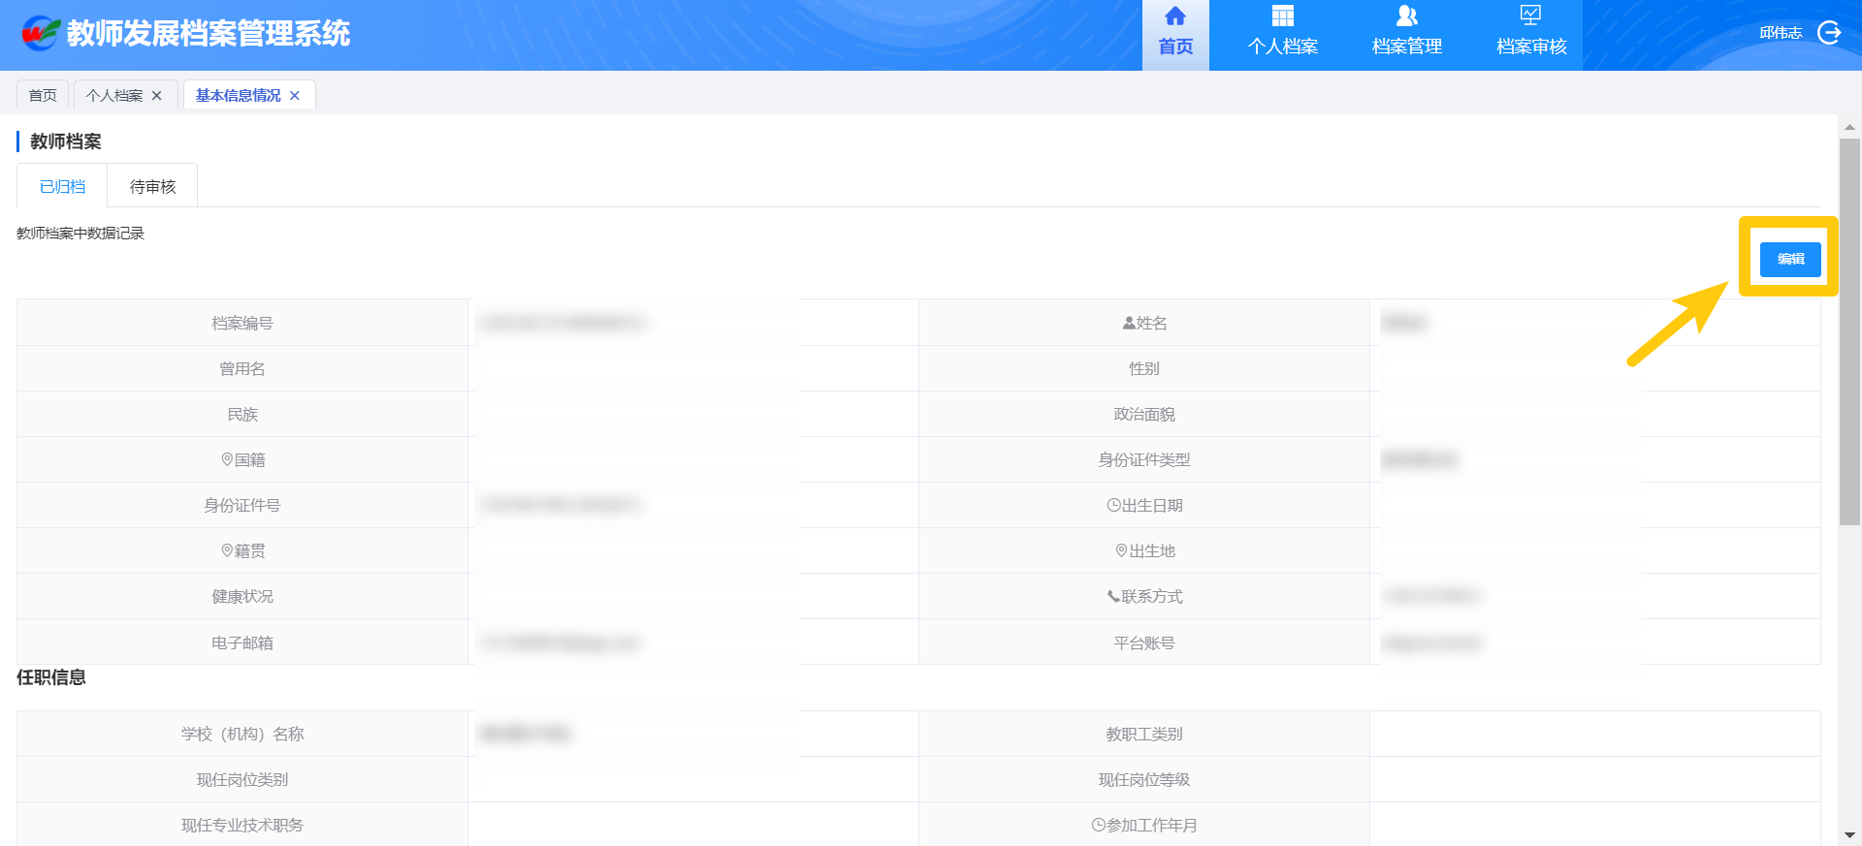Viewport: 1862px width, 846px height.
Task: Click the 现任岗位等级 label cell
Action: click(1144, 779)
